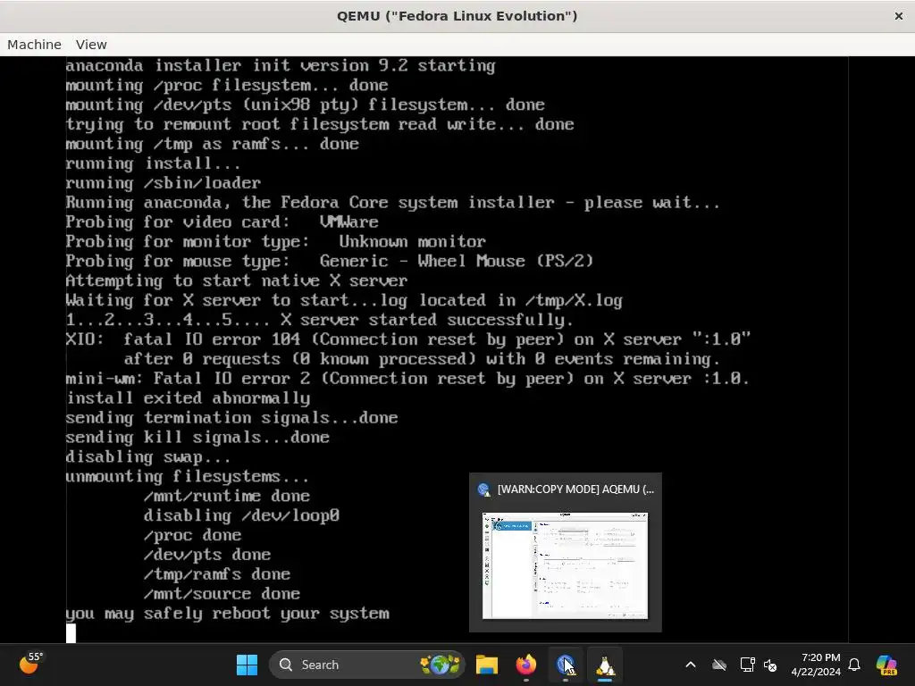The image size is (915, 686).
Task: Show hidden system tray icons
Action: pyautogui.click(x=691, y=665)
